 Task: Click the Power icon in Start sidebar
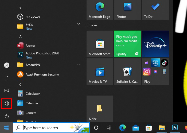coord(7,116)
